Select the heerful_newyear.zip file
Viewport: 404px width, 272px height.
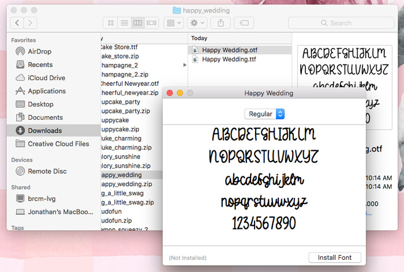130,93
